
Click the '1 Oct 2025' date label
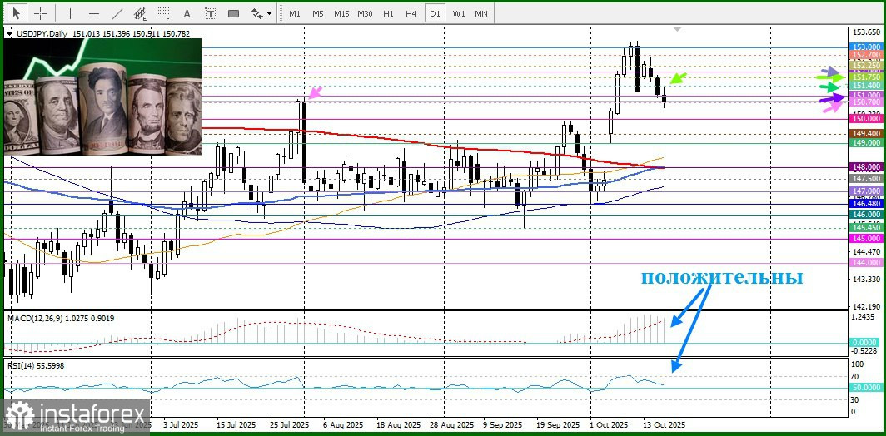(x=608, y=424)
